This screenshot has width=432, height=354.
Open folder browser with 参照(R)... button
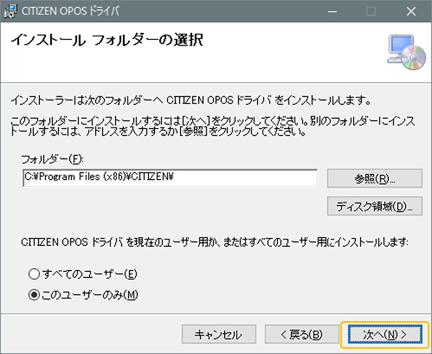coord(375,179)
